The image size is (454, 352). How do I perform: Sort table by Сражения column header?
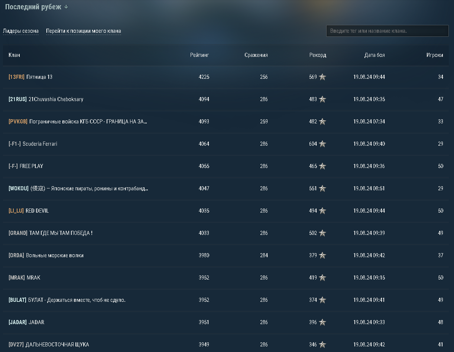click(256, 55)
